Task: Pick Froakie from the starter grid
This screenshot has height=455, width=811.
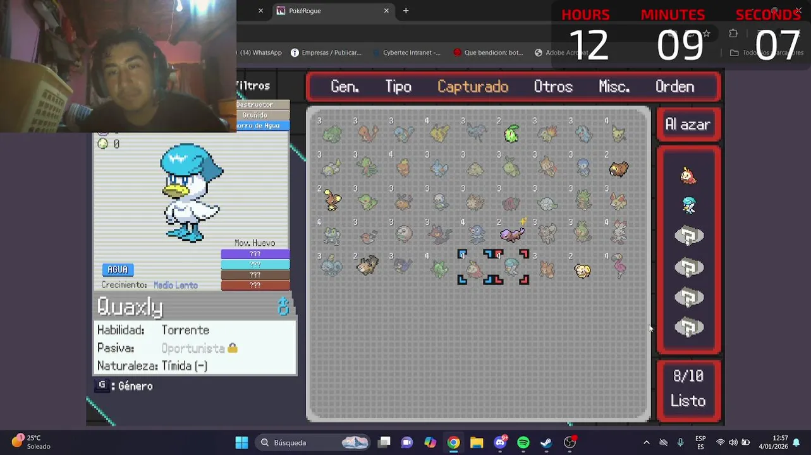Action: pos(332,235)
